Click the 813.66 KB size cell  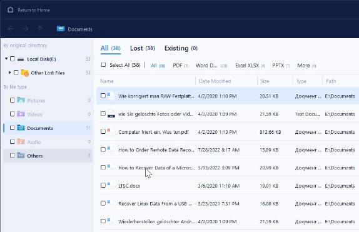[270, 132]
